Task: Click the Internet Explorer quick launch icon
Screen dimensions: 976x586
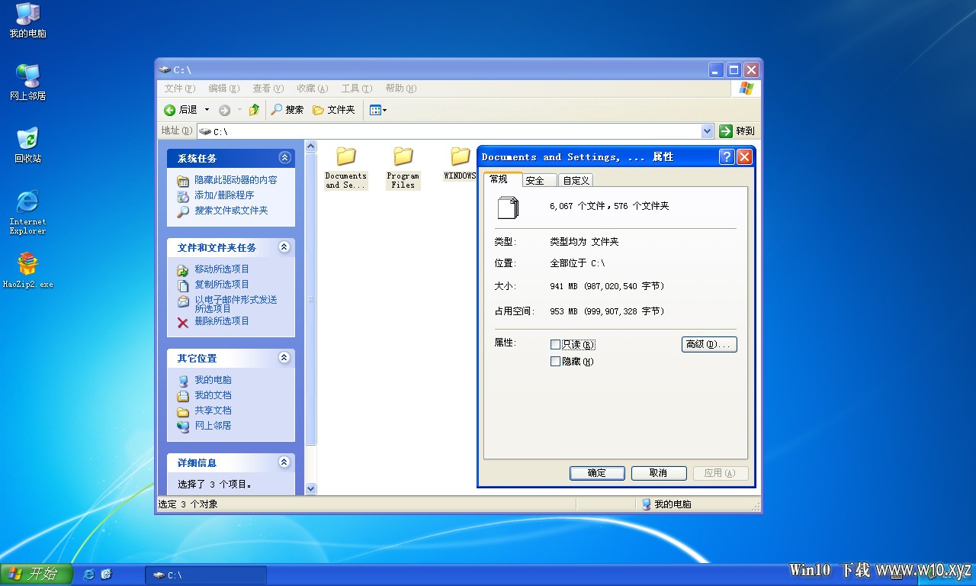Action: coord(88,575)
